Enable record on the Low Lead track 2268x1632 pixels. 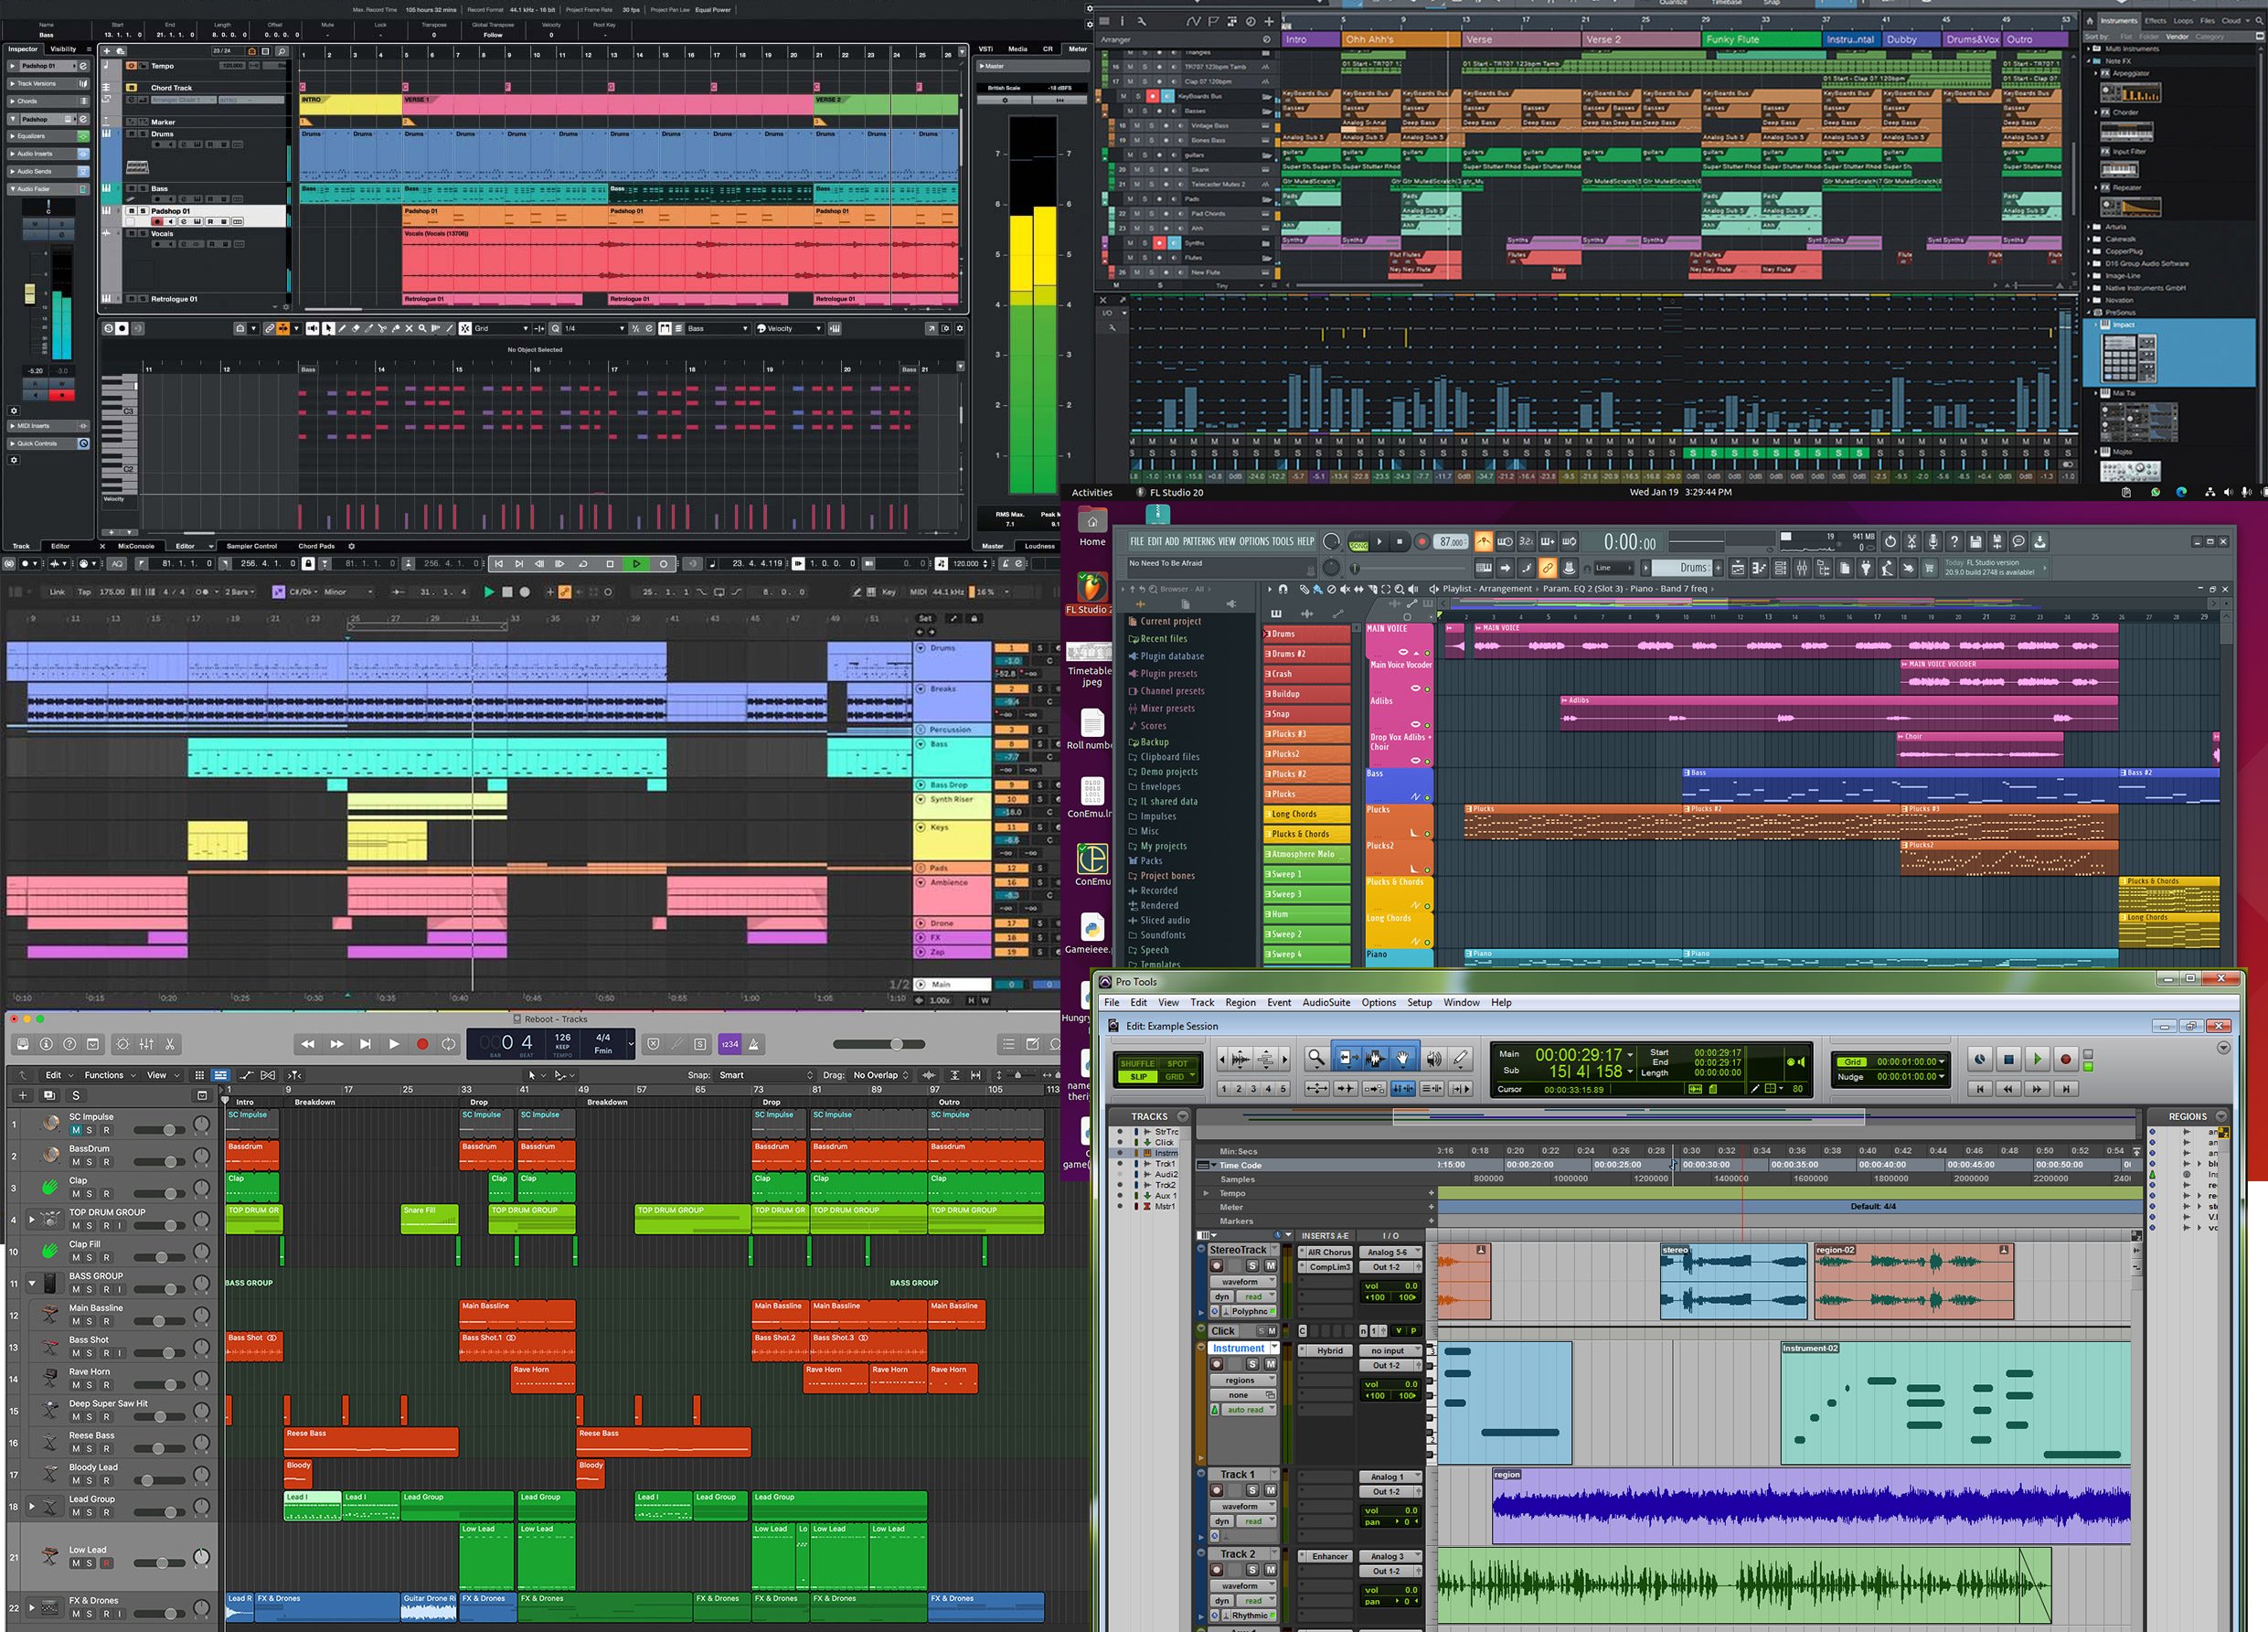pos(106,1563)
